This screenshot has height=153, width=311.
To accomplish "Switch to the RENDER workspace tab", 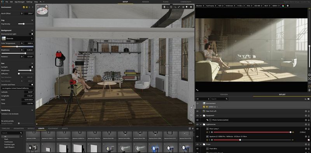I will (x=145, y=2).
